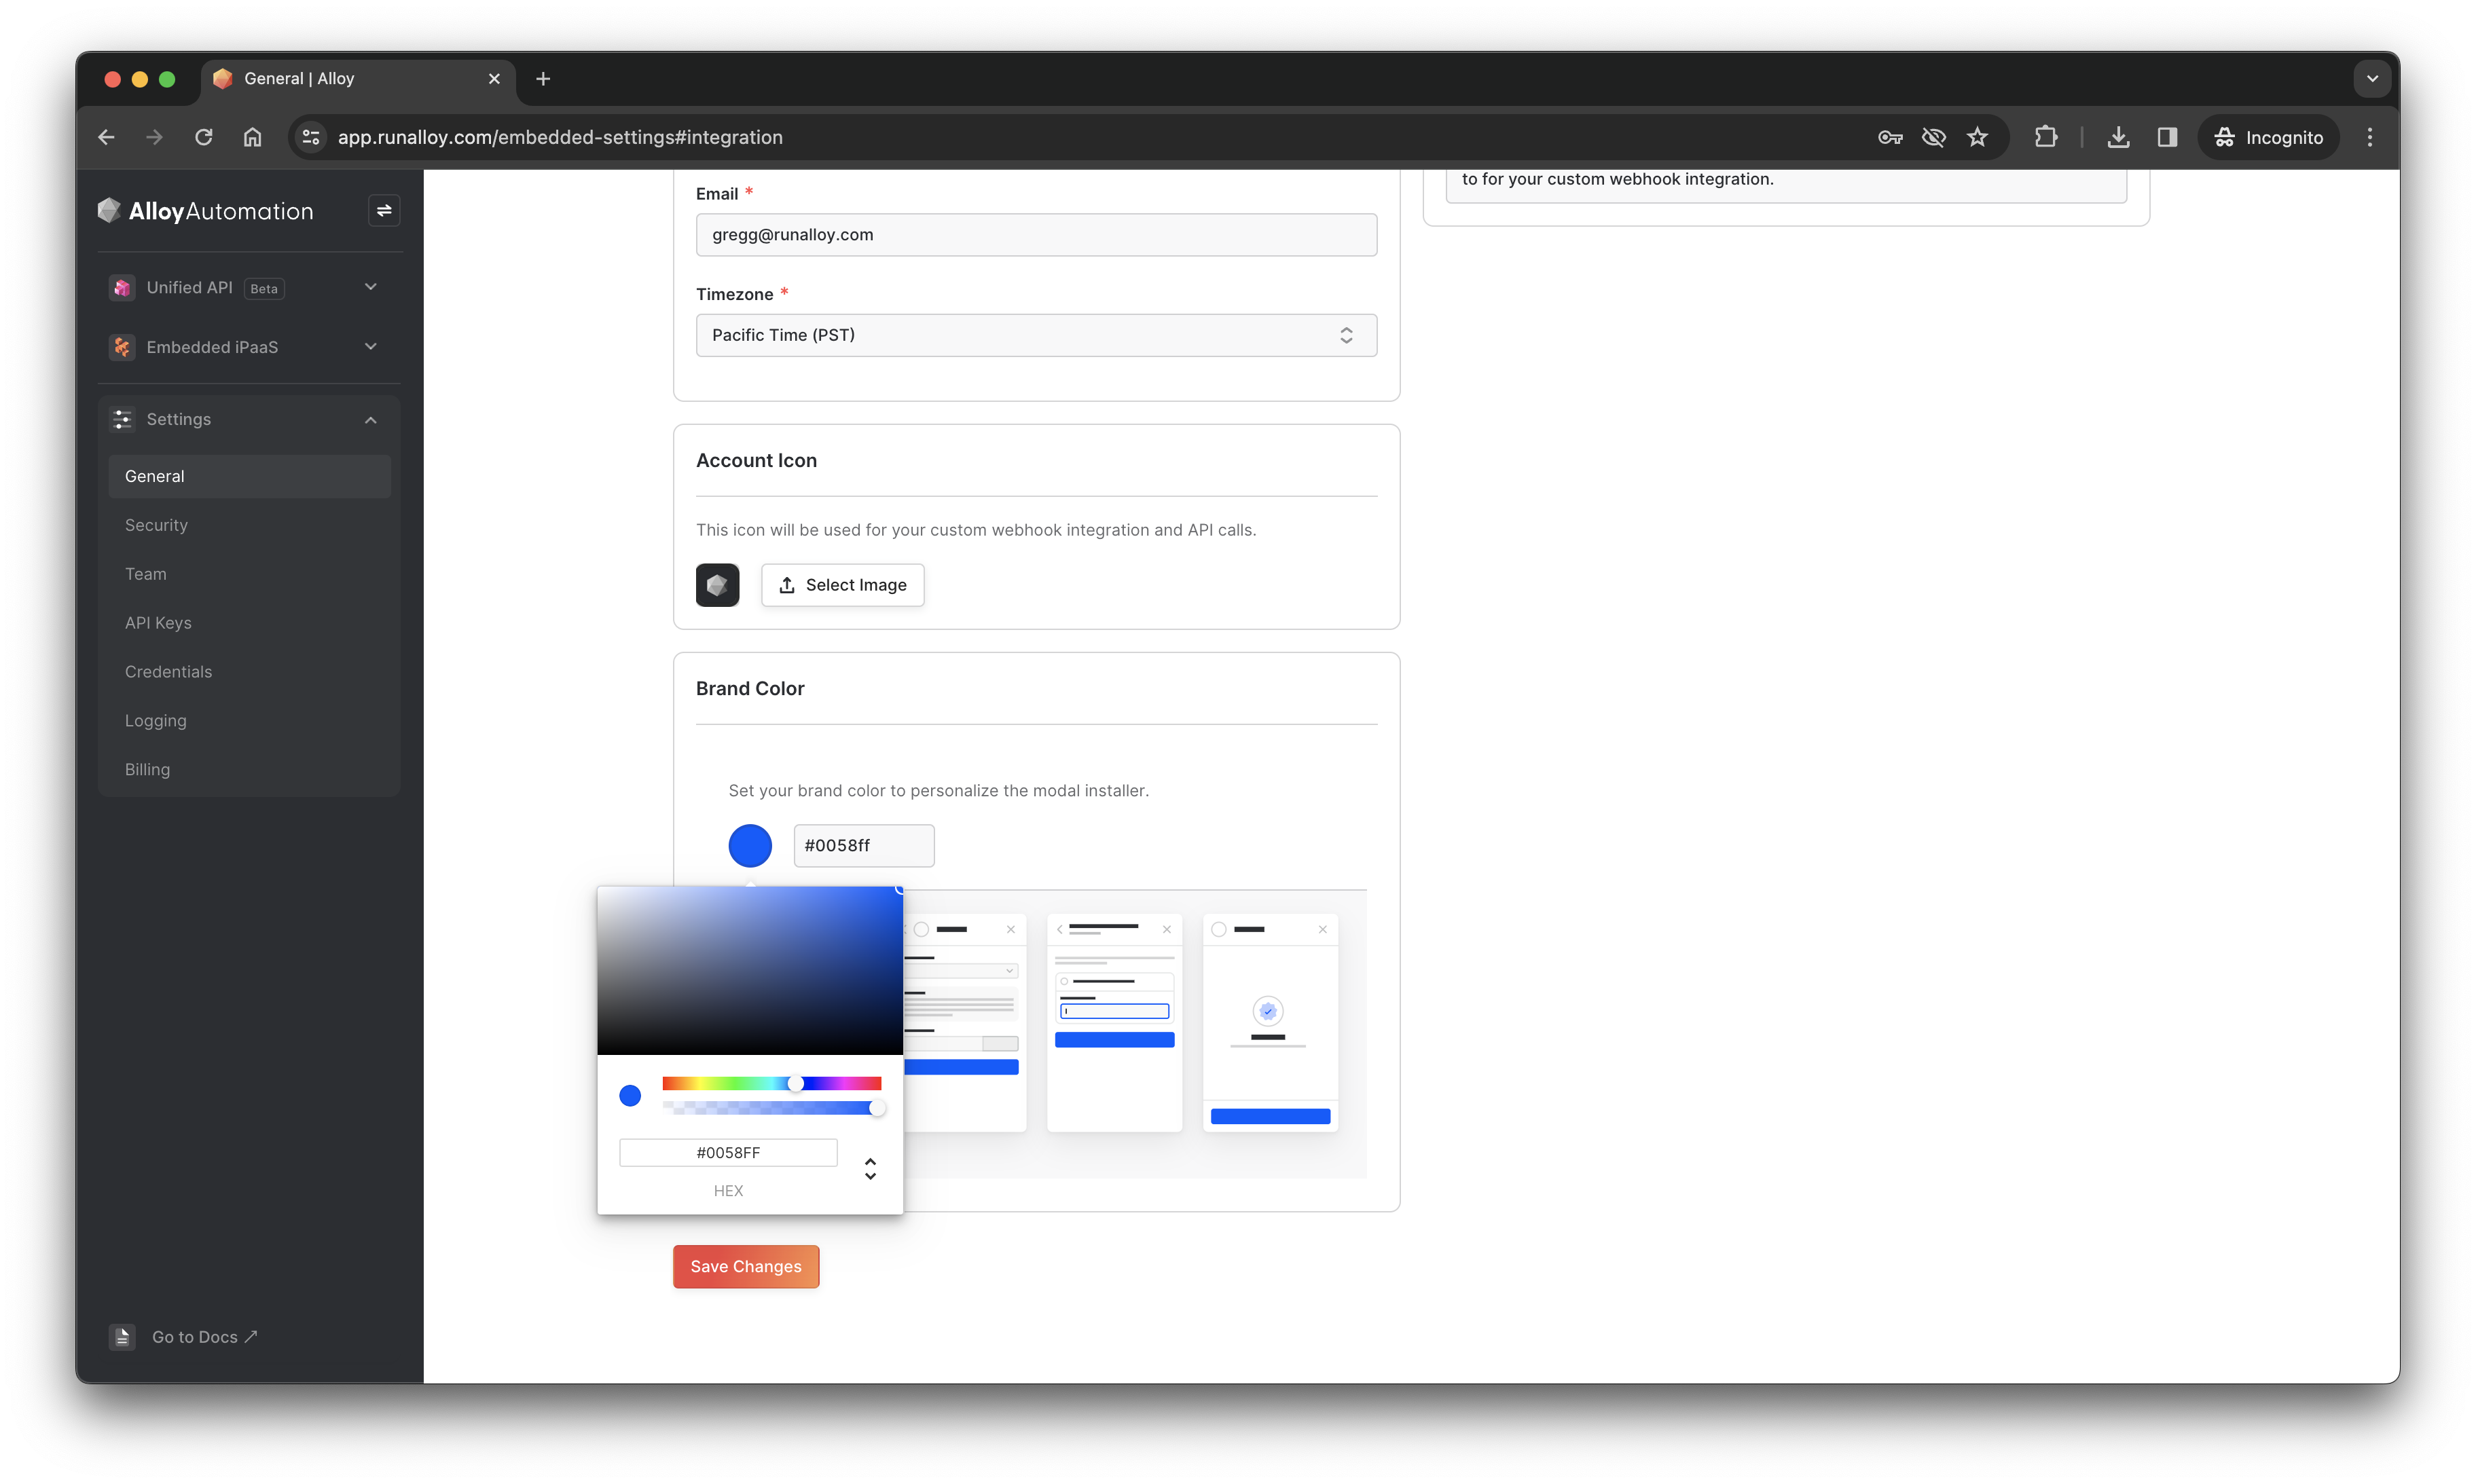Click the side panel icon in Chrome
2476x1484 pixels.
point(2167,137)
